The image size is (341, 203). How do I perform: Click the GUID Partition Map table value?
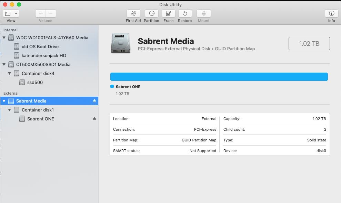pyautogui.click(x=199, y=140)
